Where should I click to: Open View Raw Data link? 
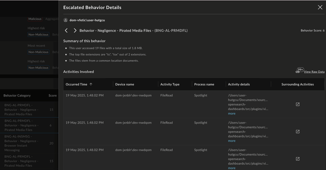(314, 72)
